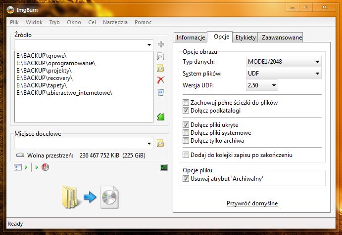Select E:\BACKUP\zbieractwo_internetowe\ in source list
This screenshot has width=342, height=235.
point(64,93)
